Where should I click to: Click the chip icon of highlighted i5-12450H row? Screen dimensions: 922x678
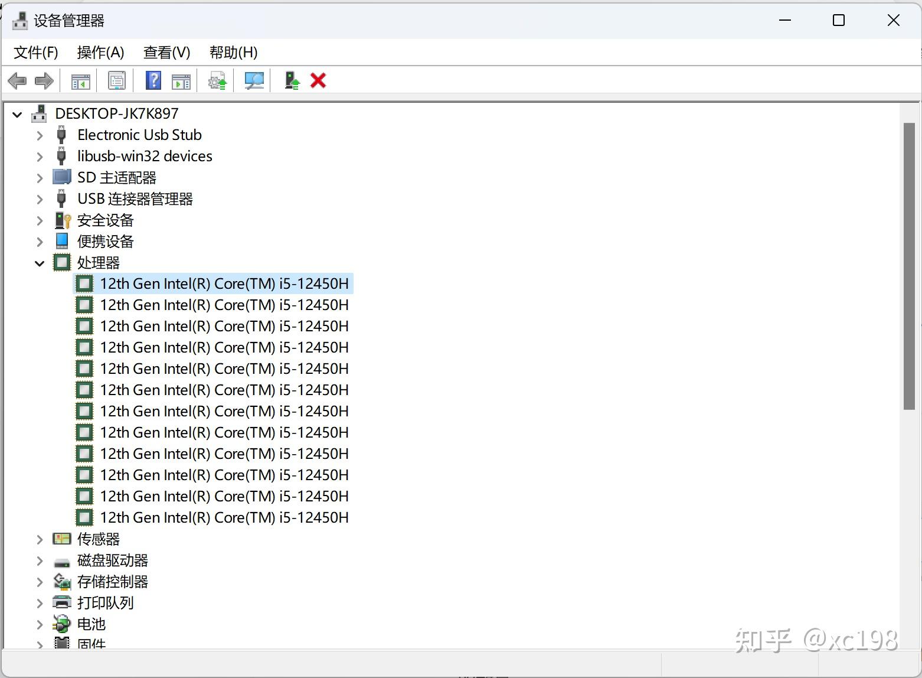[x=84, y=283]
